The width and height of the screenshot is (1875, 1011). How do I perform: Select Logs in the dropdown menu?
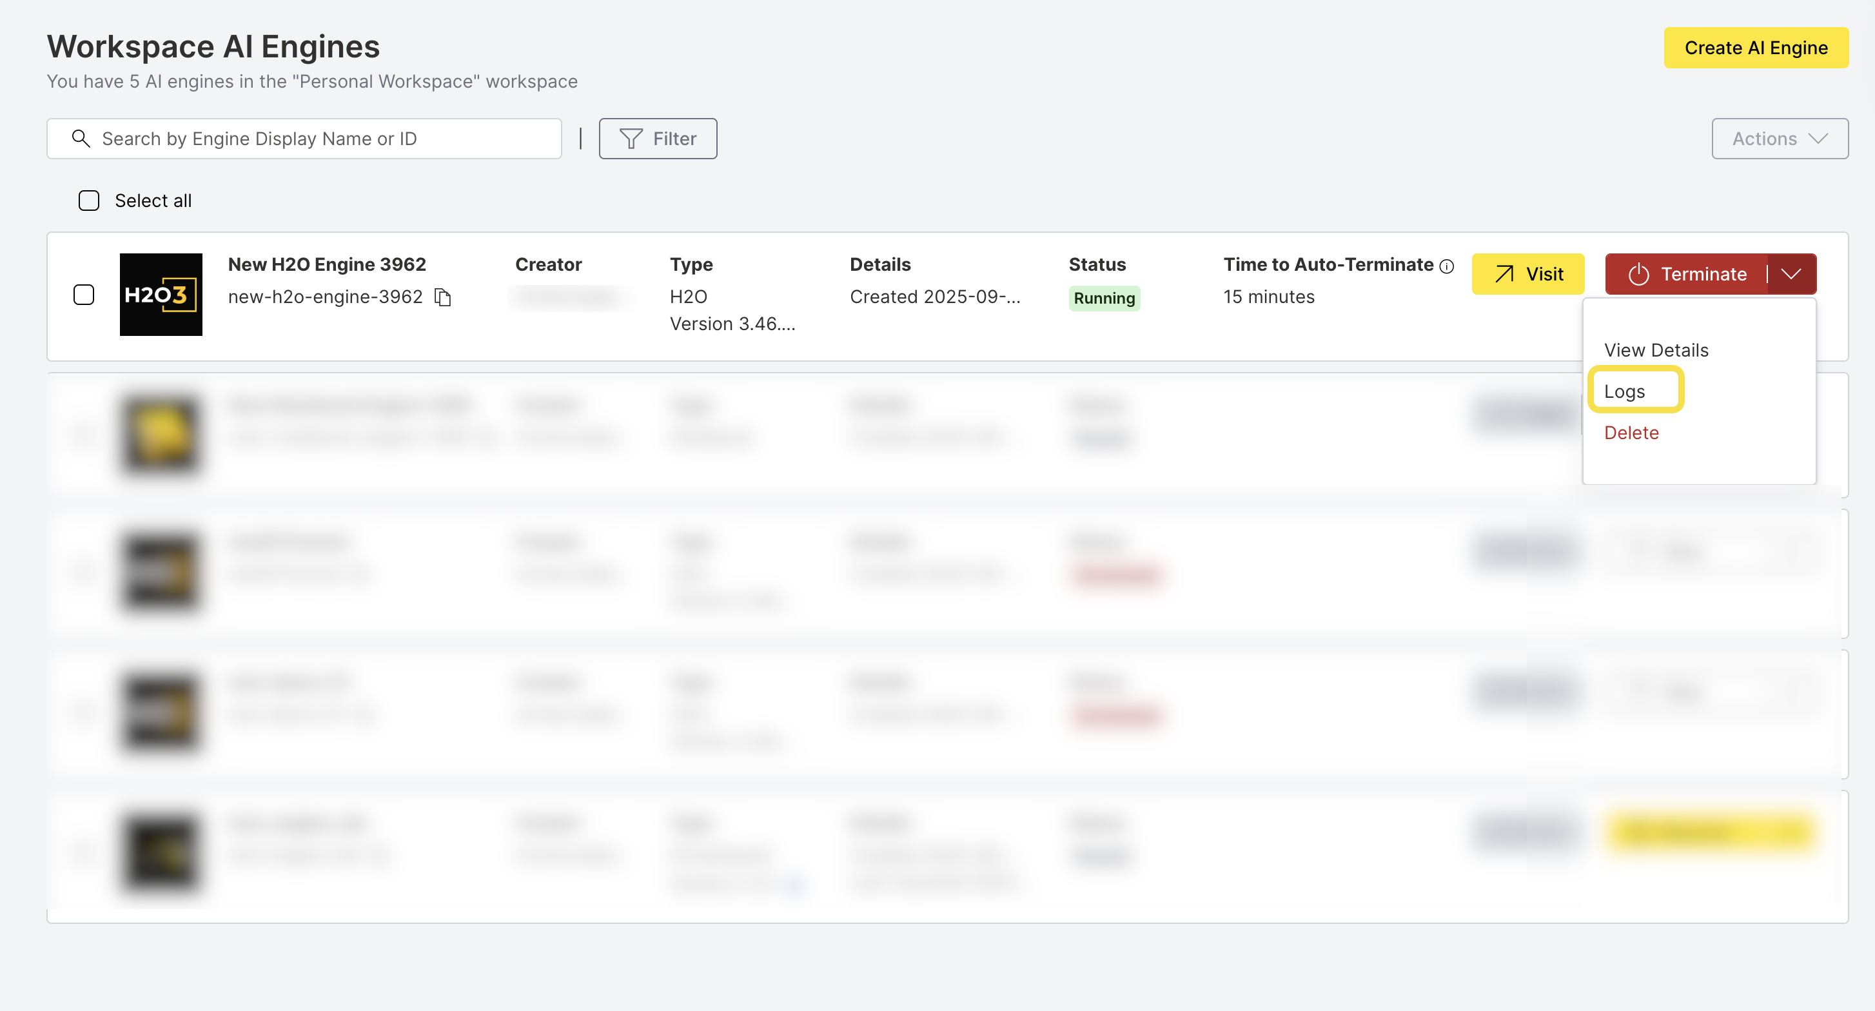pyautogui.click(x=1625, y=391)
